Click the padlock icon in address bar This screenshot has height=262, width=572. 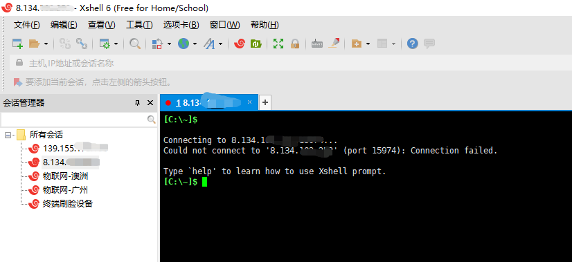19,63
